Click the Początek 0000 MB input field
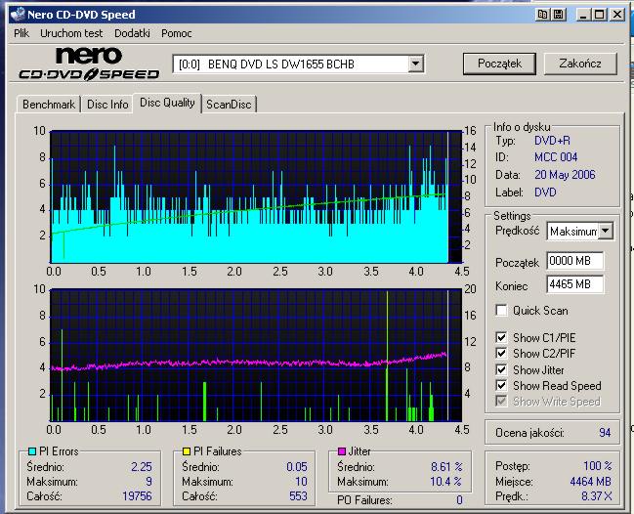634x514 pixels. 574,261
